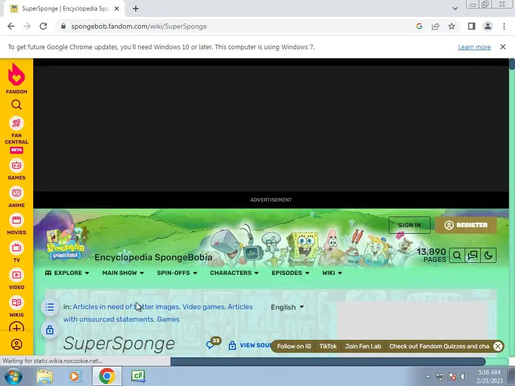Click View Source button
Image resolution: width=515 pixels, height=386 pixels.
click(250, 345)
